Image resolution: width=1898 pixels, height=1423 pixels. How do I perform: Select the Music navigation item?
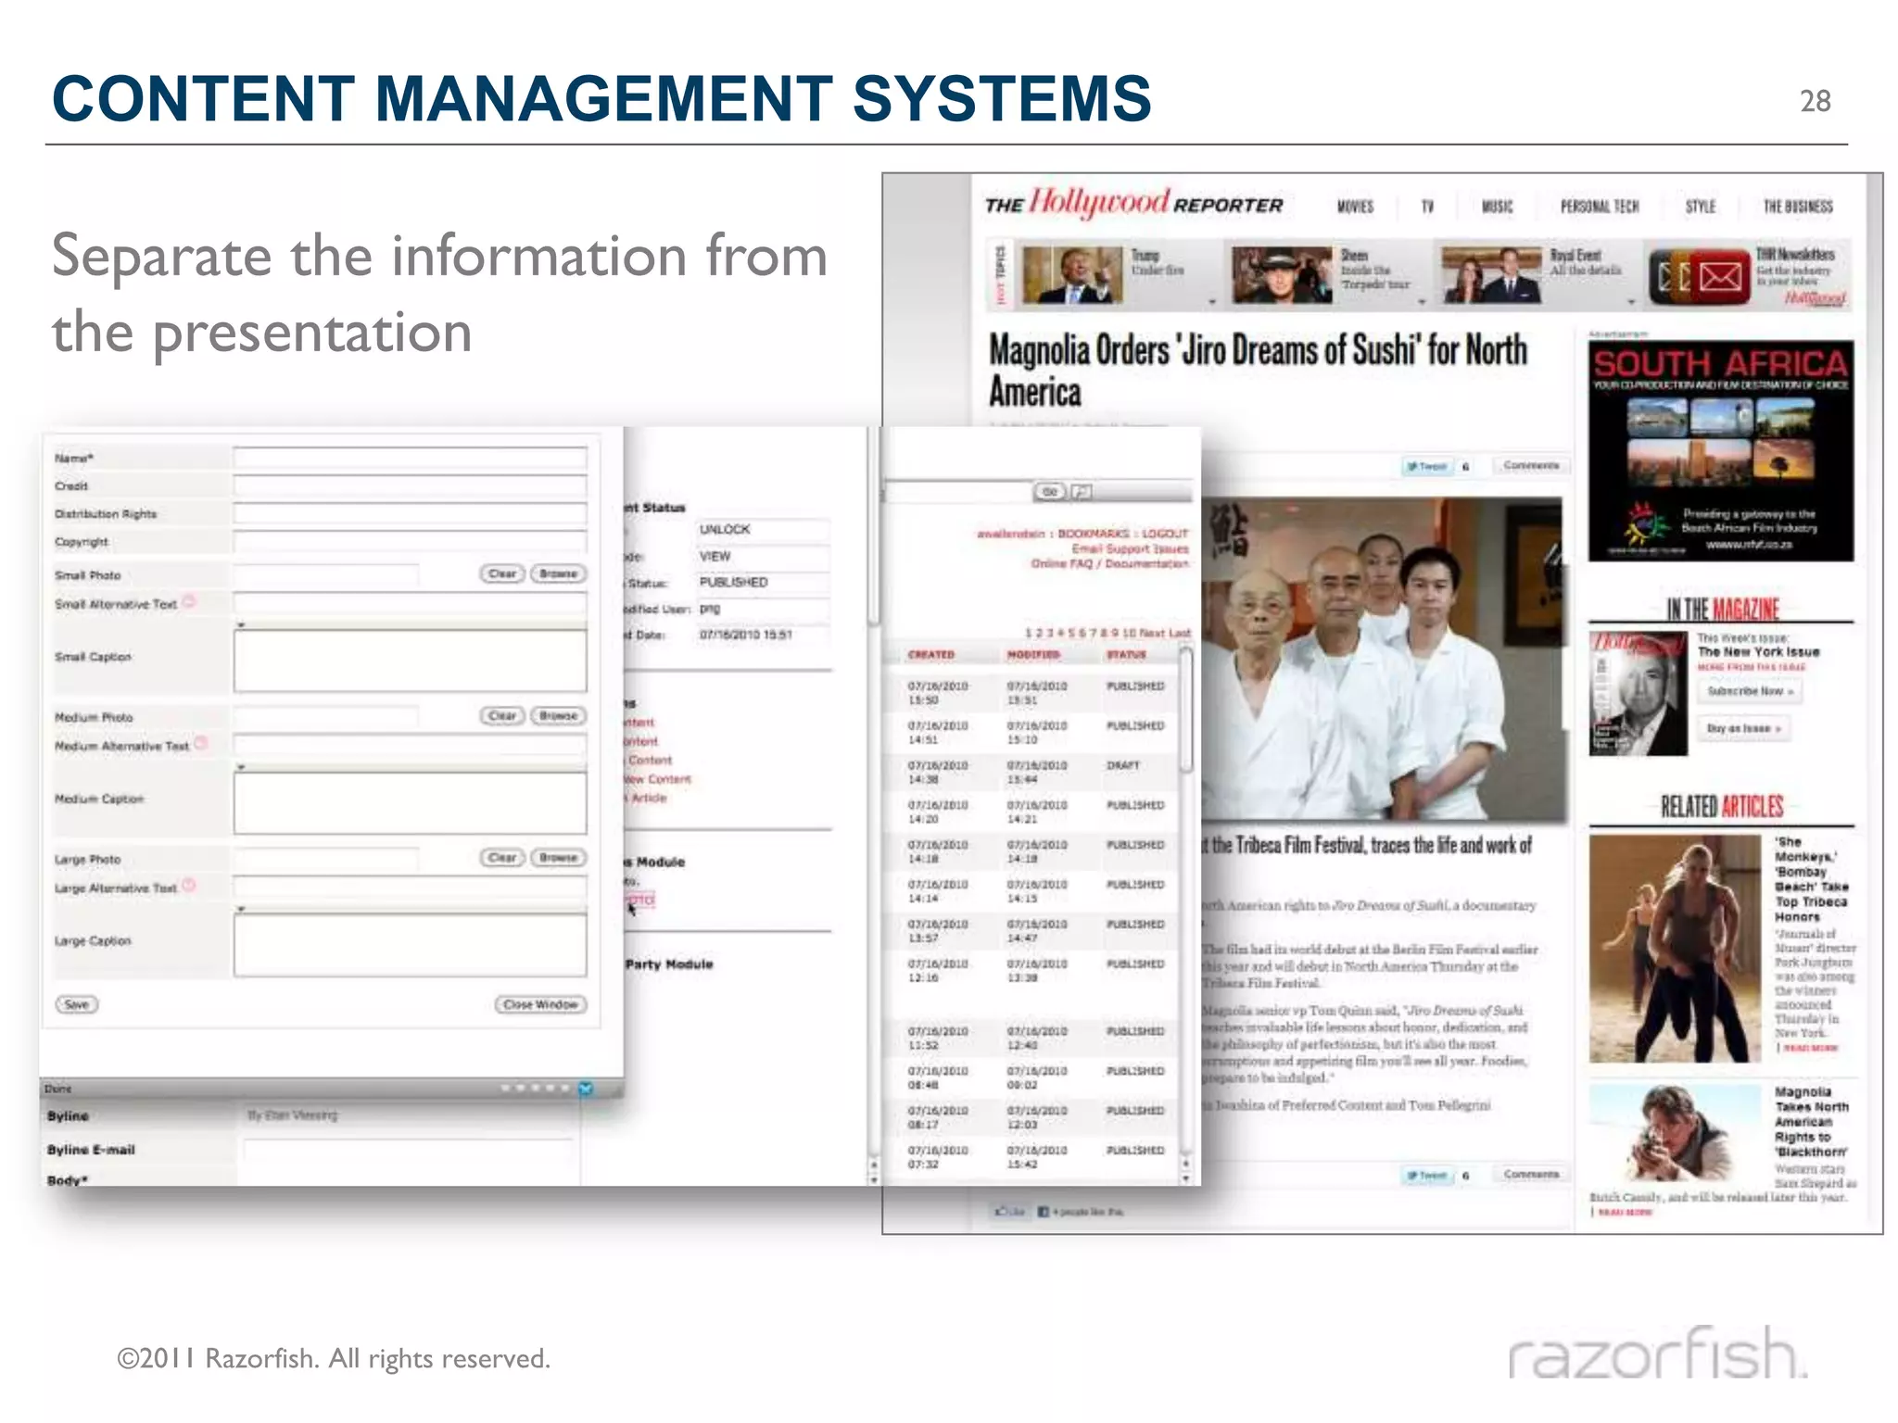(1497, 207)
